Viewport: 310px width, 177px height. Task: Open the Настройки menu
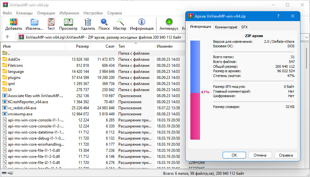tap(93, 13)
